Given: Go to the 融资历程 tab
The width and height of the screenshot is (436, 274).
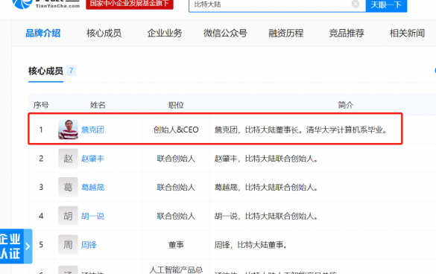Looking at the screenshot, I should (286, 34).
